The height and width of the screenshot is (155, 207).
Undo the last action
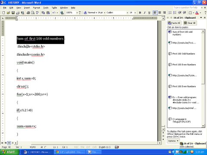pyautogui.click(x=54, y=12)
